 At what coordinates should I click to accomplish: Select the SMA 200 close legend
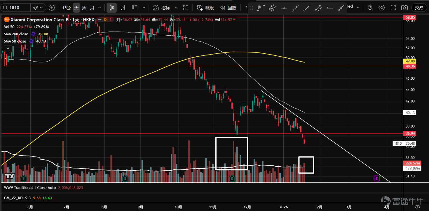pos(16,34)
